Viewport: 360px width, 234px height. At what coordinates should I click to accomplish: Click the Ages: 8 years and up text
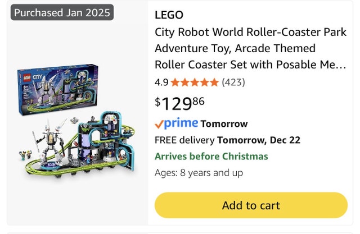(199, 172)
